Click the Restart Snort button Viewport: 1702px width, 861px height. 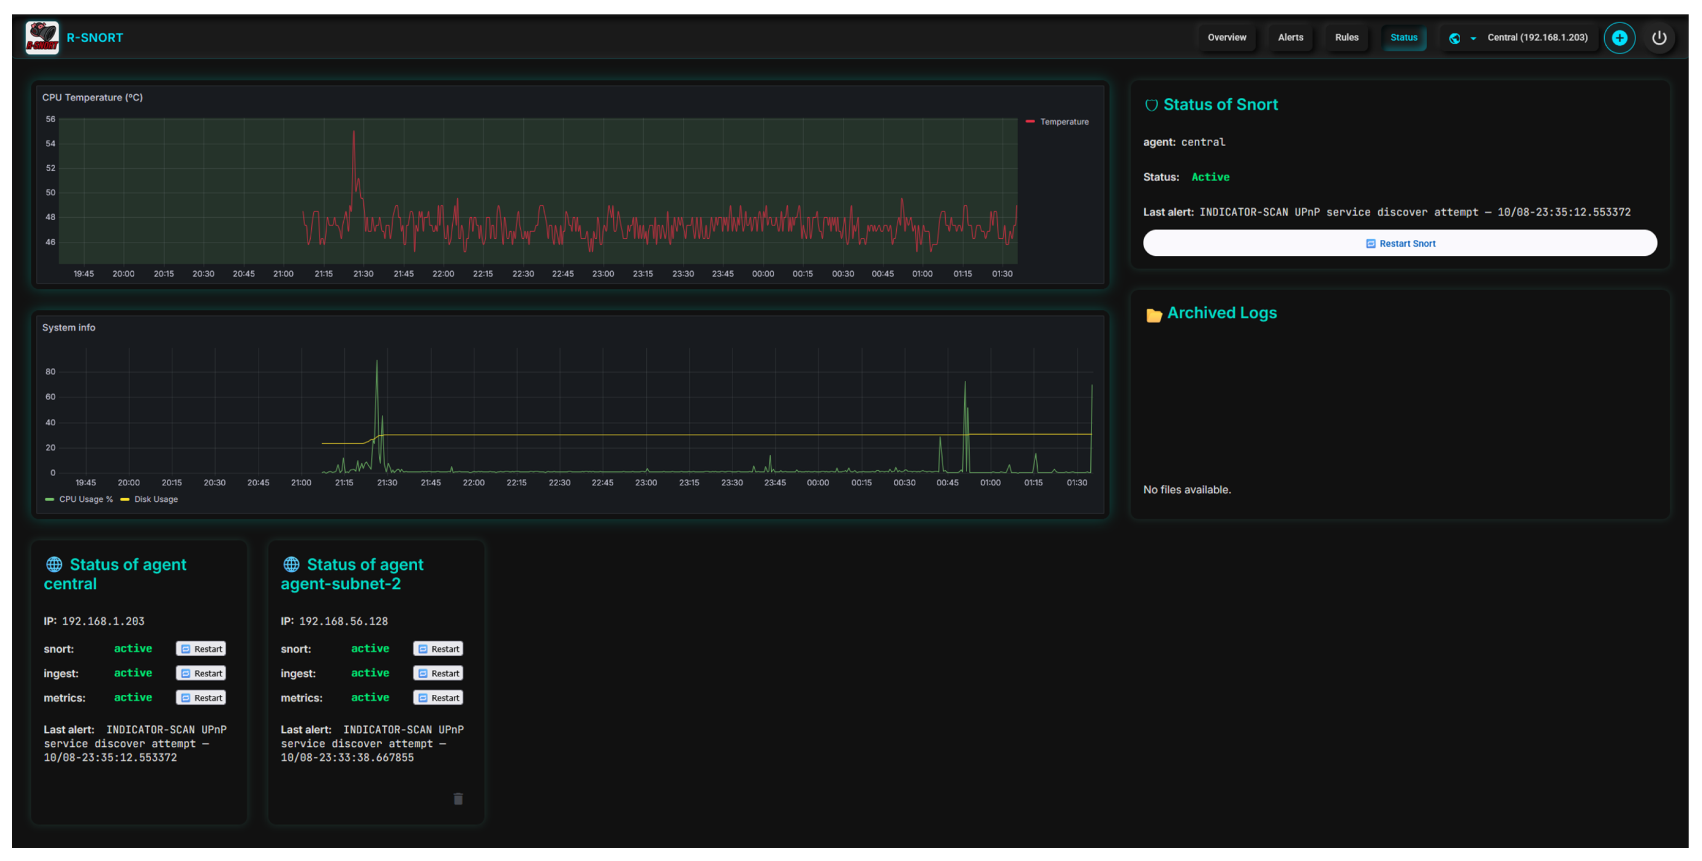pyautogui.click(x=1399, y=243)
